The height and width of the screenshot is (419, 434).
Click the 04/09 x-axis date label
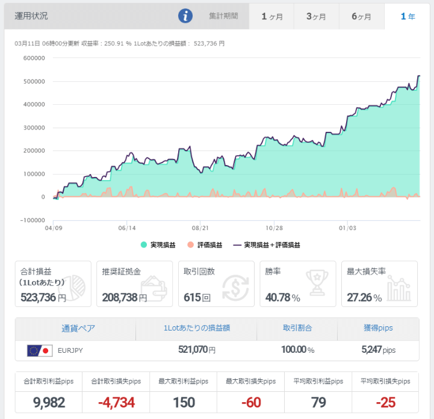54,228
